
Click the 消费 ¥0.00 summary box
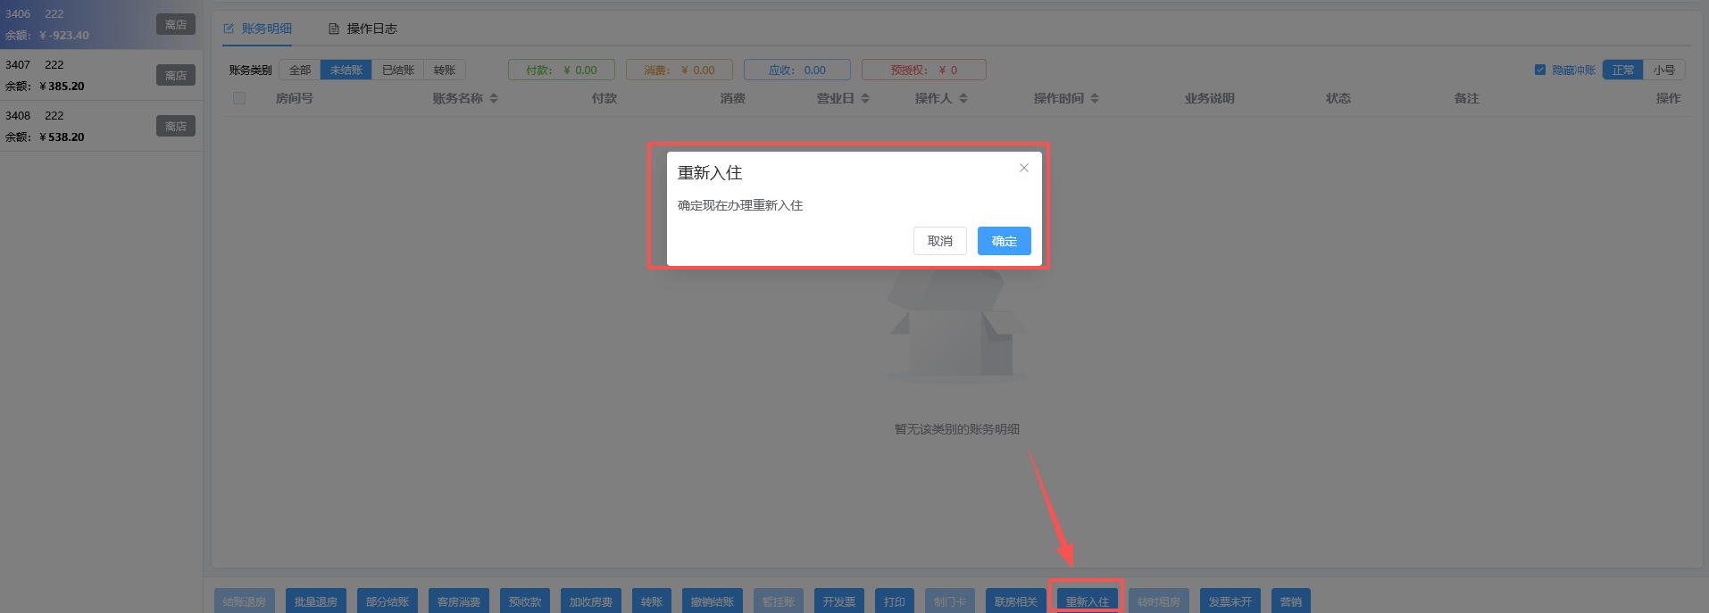(x=679, y=70)
